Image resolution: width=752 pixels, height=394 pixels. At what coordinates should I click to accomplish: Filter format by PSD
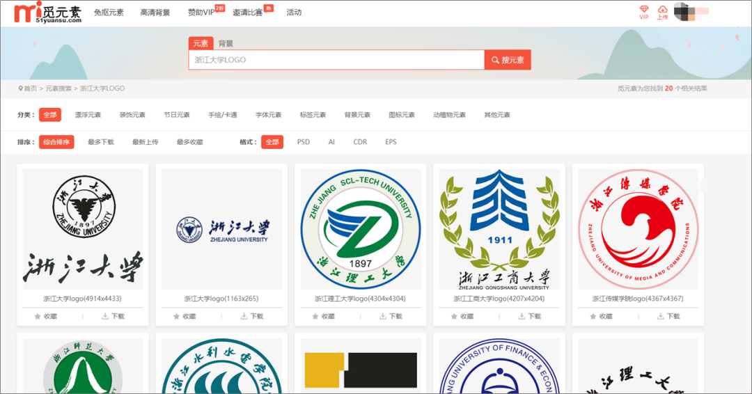click(x=304, y=142)
